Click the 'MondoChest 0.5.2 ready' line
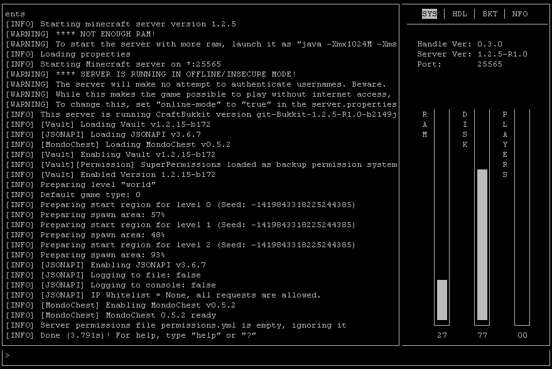This screenshot has height=369, width=552. click(111, 315)
